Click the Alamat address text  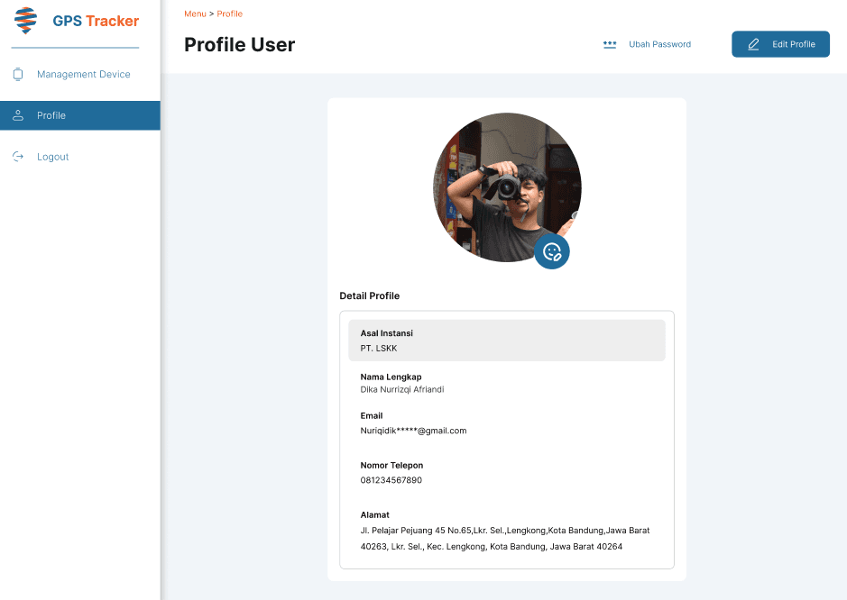(504, 538)
